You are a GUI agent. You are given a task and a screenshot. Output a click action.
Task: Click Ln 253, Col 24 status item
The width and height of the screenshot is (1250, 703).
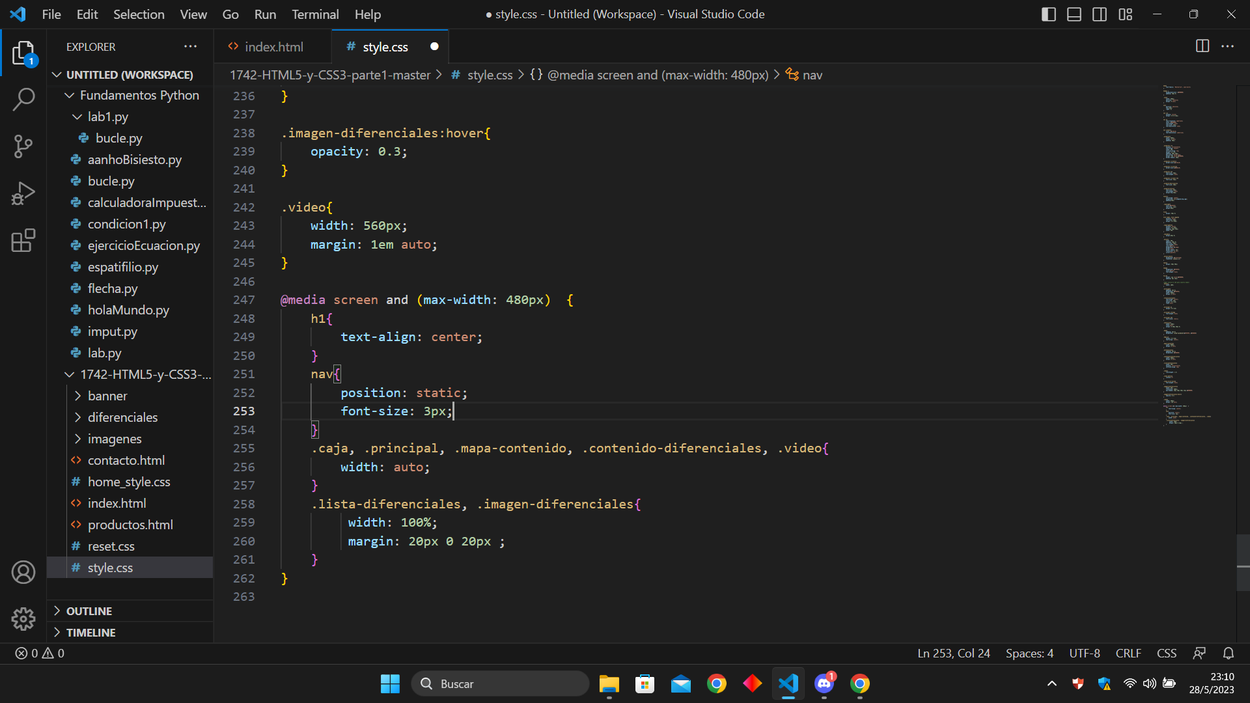pyautogui.click(x=953, y=653)
